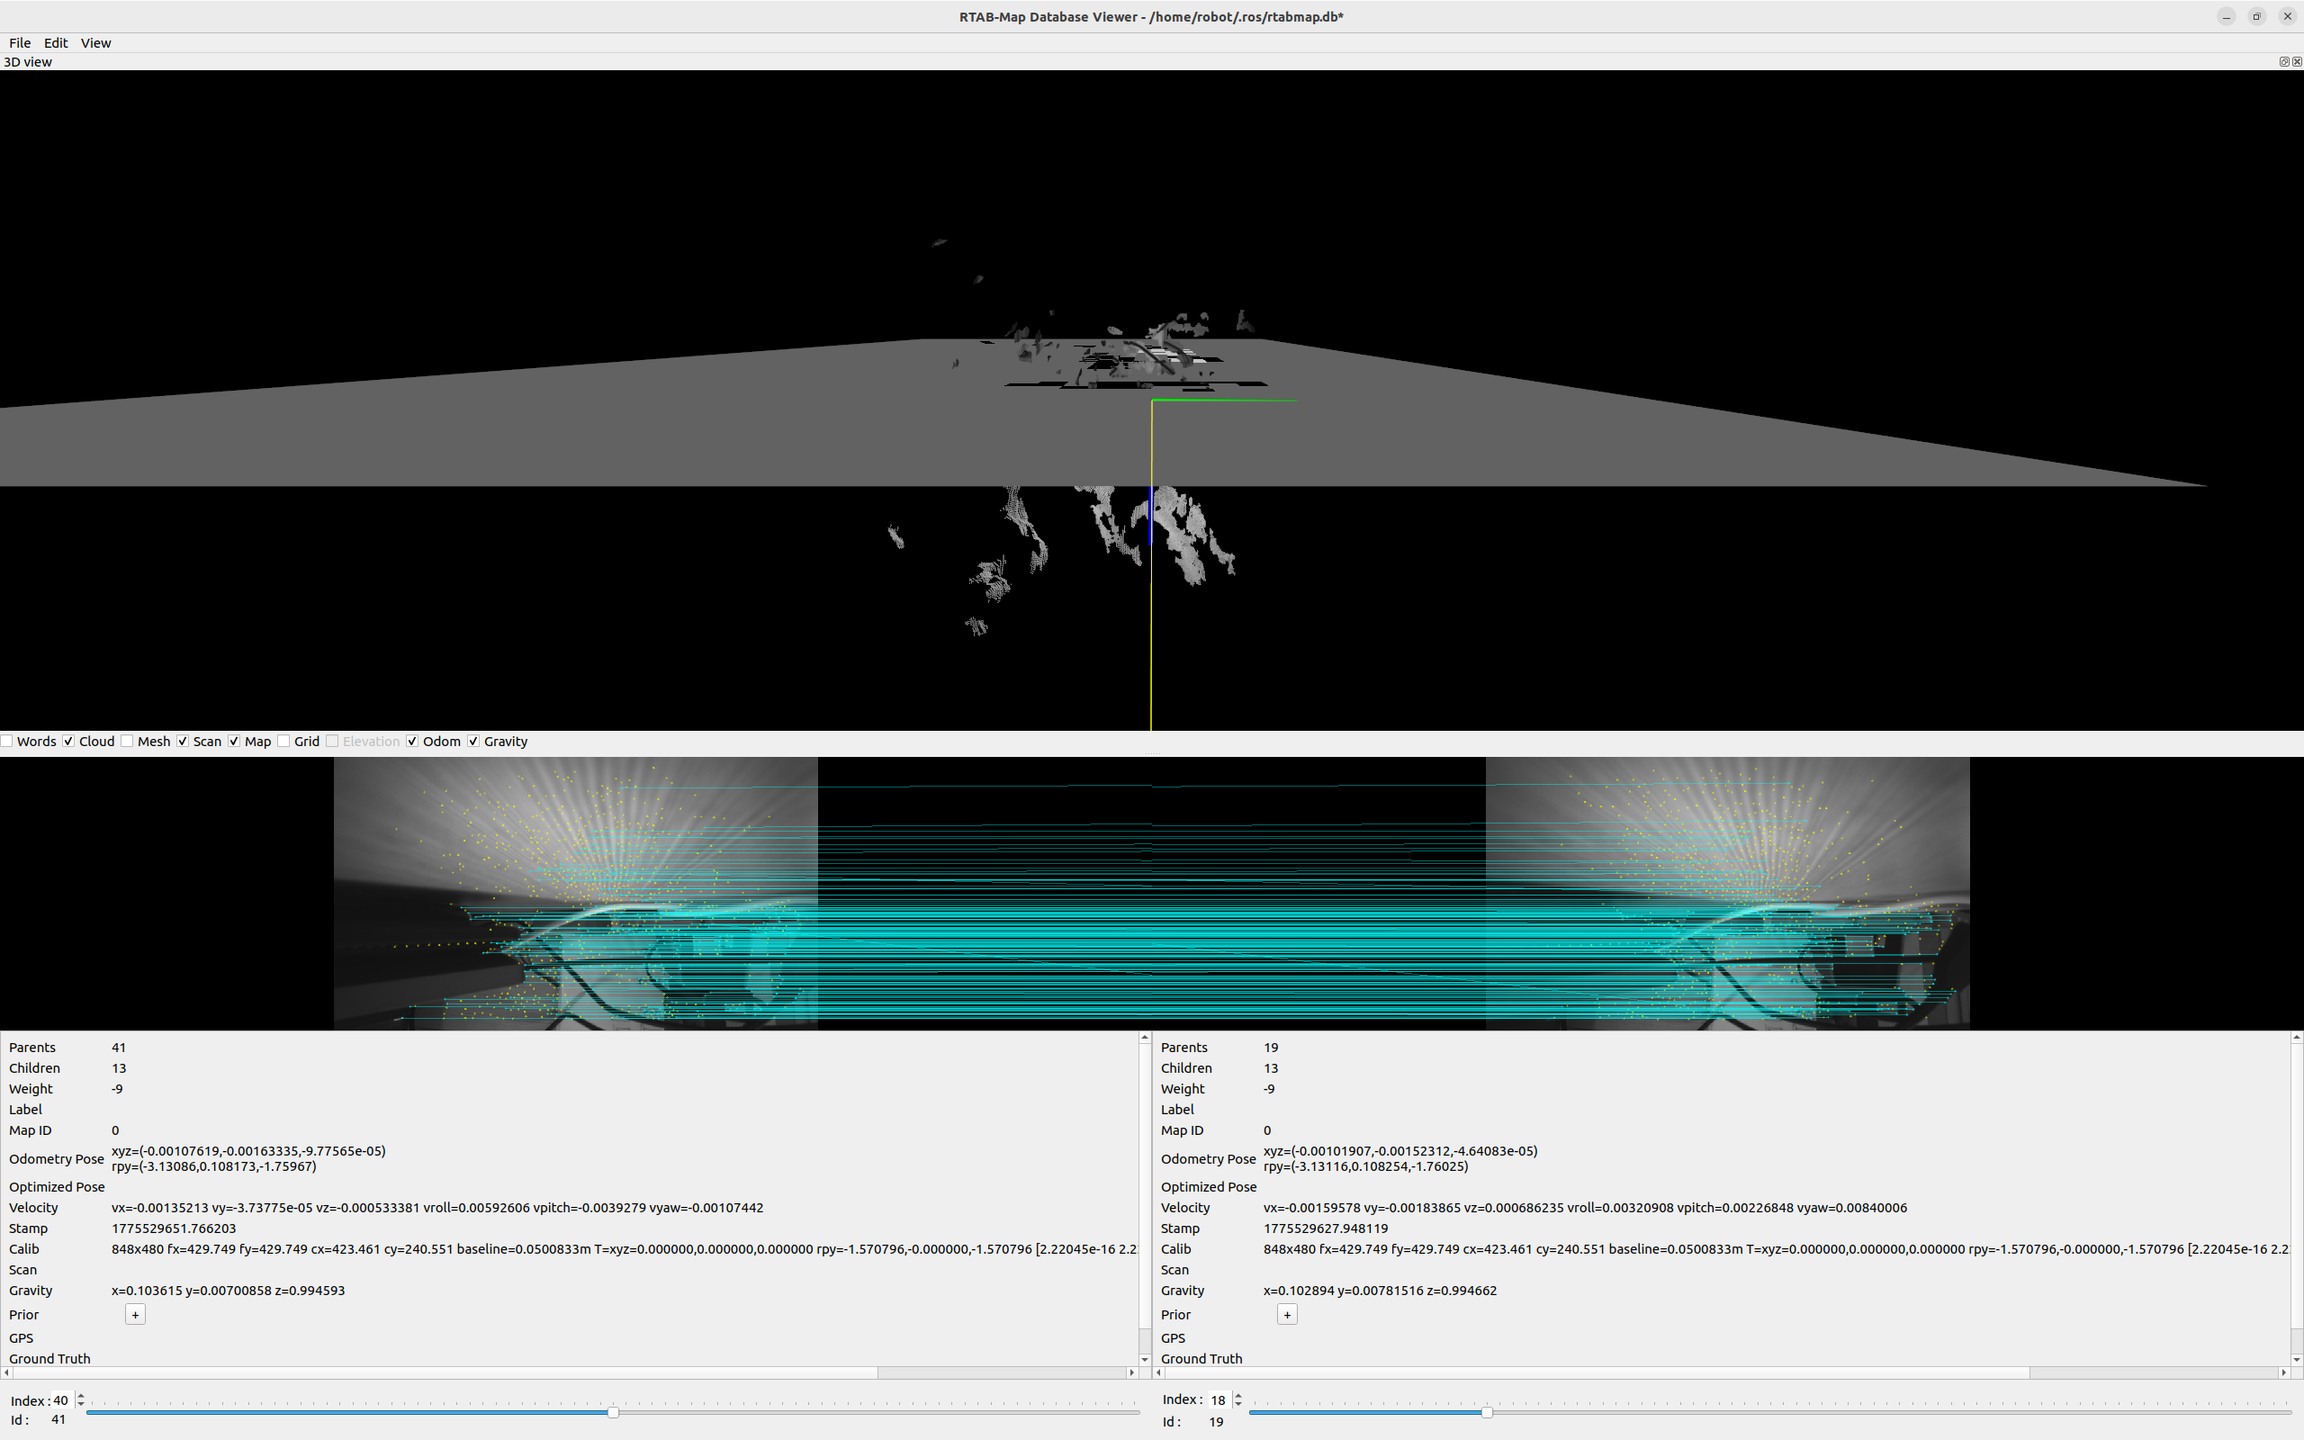
Task: Toggle the Cloud checkbox off
Action: pos(68,741)
